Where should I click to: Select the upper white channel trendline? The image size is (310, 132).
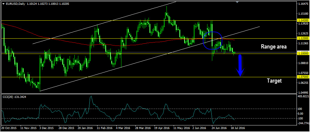click(104, 23)
